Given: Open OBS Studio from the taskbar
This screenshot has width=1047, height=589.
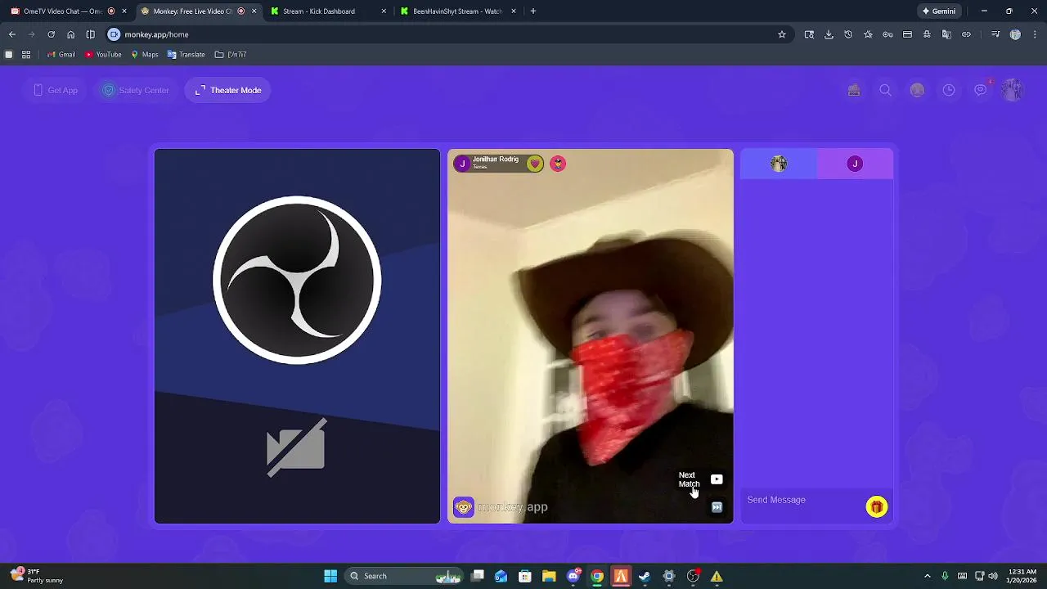Looking at the screenshot, I should click(693, 576).
